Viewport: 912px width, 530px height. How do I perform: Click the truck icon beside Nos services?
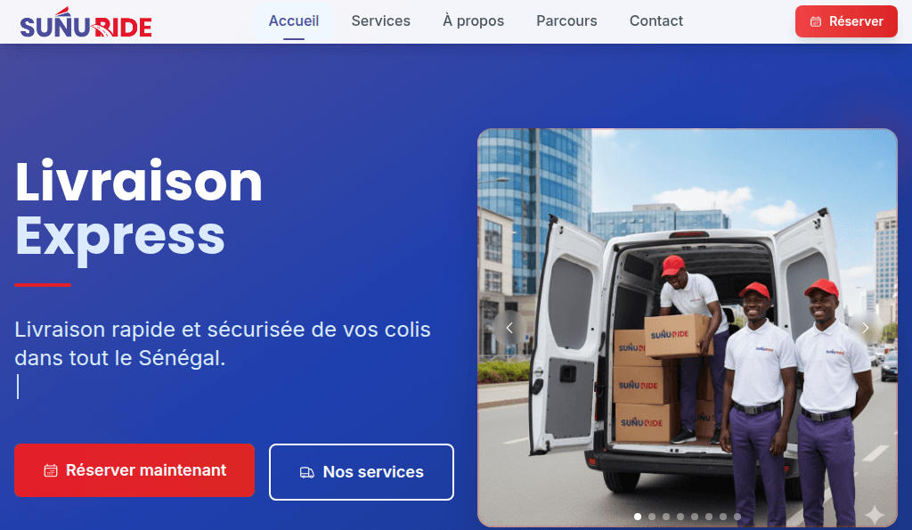coord(306,472)
